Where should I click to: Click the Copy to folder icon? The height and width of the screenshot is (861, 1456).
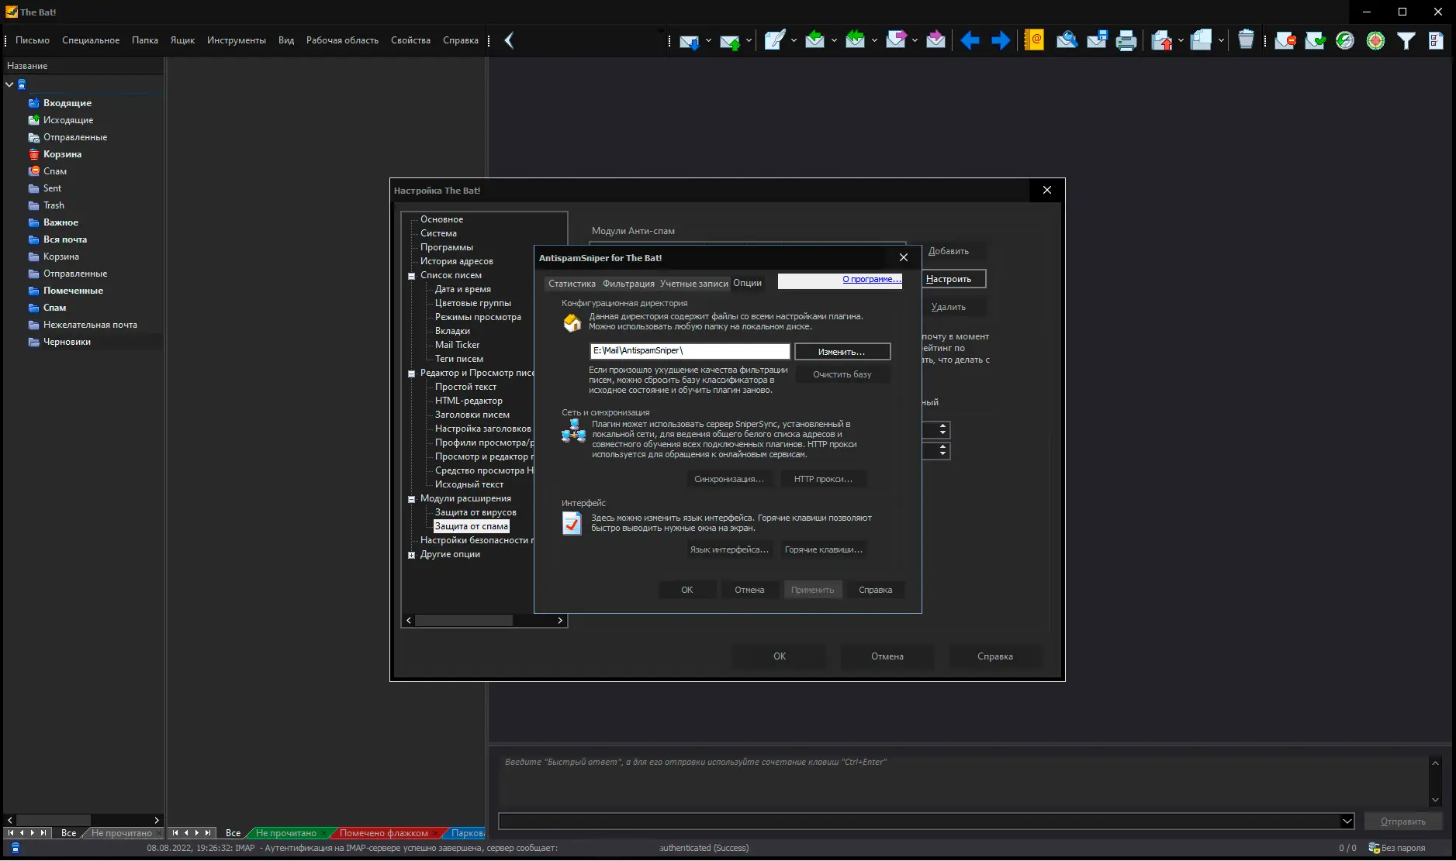pos(1201,40)
